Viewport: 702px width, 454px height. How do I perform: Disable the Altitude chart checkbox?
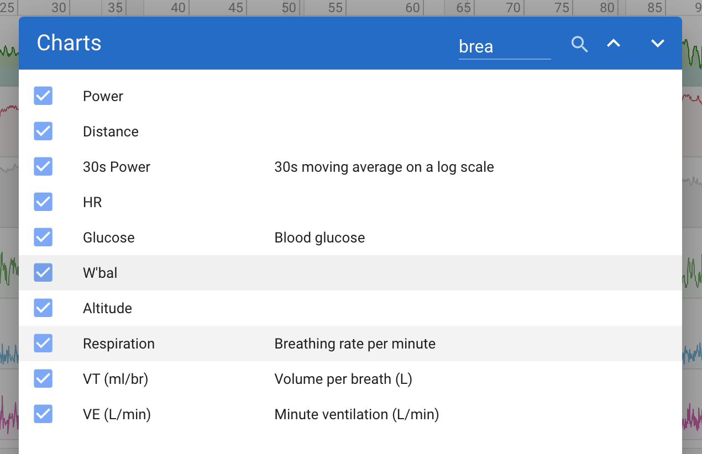[43, 308]
